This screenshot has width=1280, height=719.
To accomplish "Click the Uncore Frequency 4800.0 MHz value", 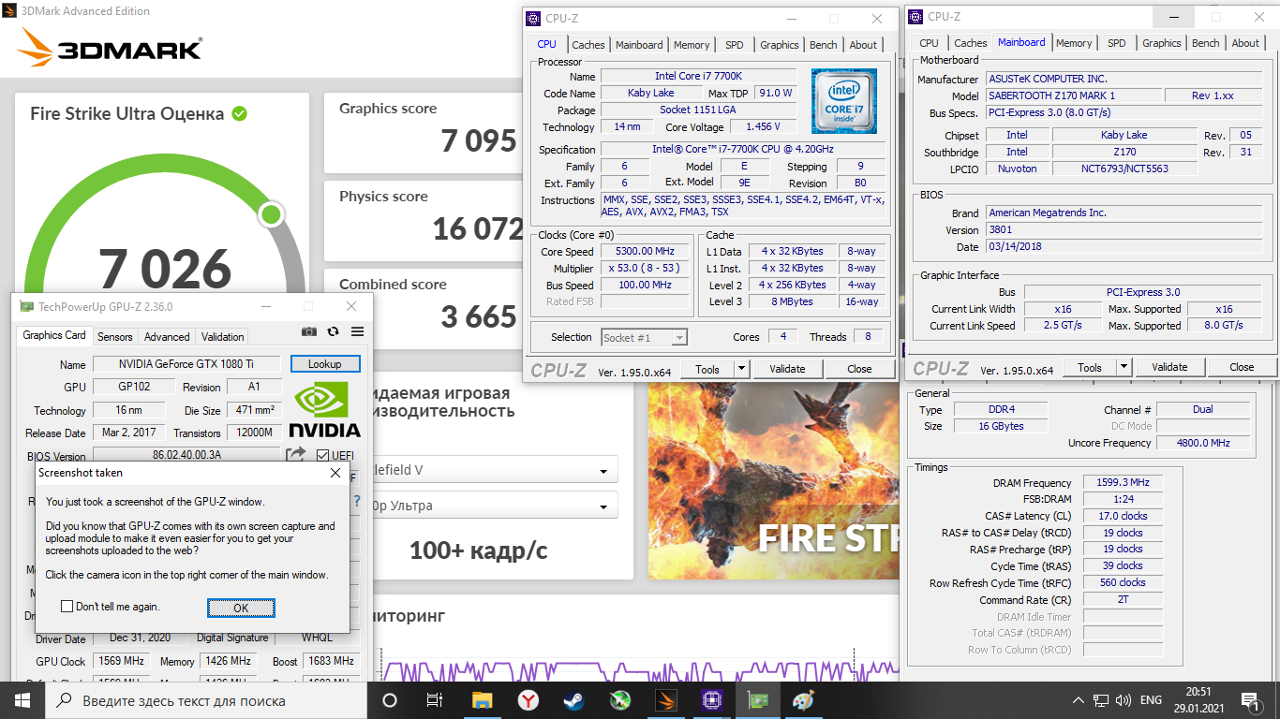I will (1203, 443).
